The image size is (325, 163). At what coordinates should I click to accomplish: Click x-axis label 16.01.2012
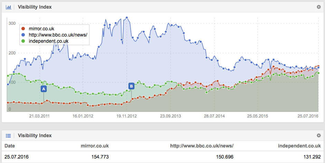[83, 116]
